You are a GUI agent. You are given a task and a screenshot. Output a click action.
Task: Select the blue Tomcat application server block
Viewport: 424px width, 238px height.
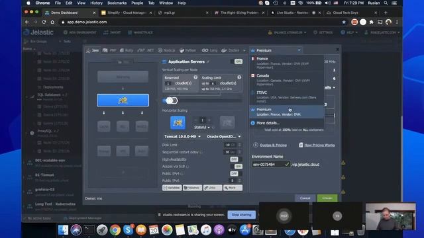[123, 100]
